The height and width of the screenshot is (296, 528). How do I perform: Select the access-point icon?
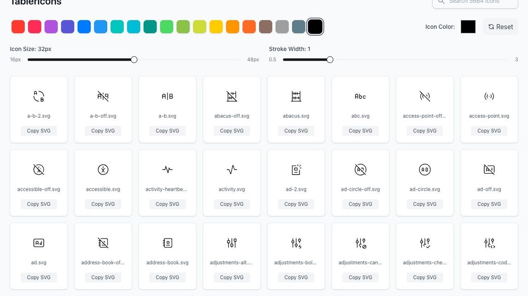click(489, 97)
